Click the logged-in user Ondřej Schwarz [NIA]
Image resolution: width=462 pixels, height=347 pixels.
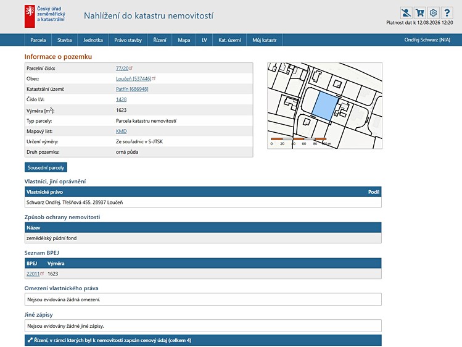pos(427,40)
